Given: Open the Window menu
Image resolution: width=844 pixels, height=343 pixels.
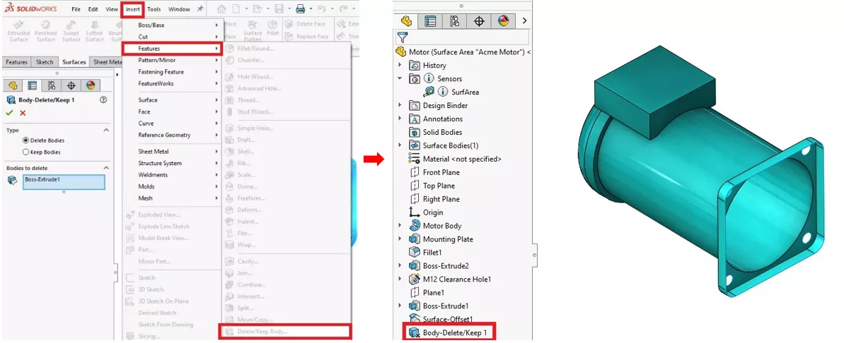Looking at the screenshot, I should point(179,9).
